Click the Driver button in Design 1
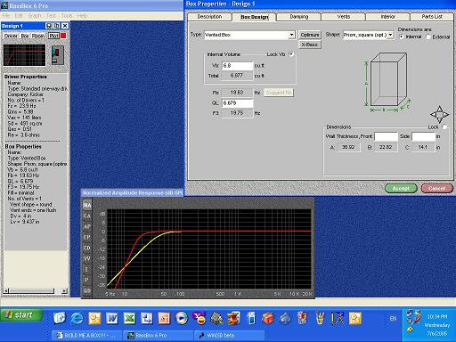Image resolution: width=456 pixels, height=342 pixels. click(x=11, y=36)
